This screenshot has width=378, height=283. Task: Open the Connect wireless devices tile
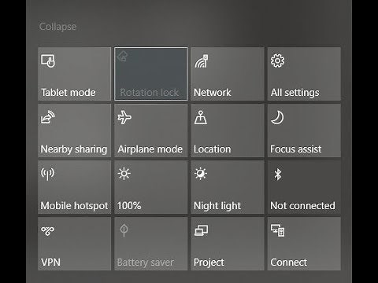click(304, 244)
